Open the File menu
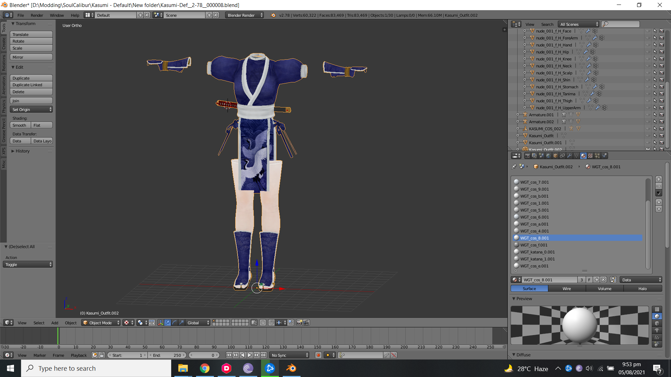This screenshot has width=671, height=377. point(21,15)
